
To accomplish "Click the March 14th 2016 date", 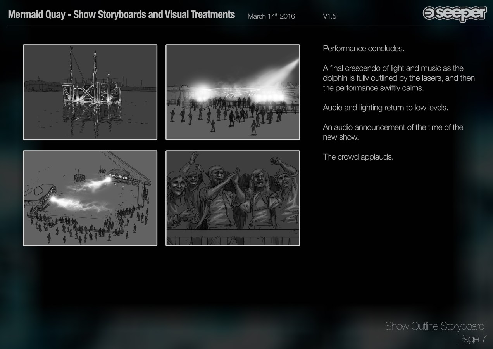I will tap(271, 16).
